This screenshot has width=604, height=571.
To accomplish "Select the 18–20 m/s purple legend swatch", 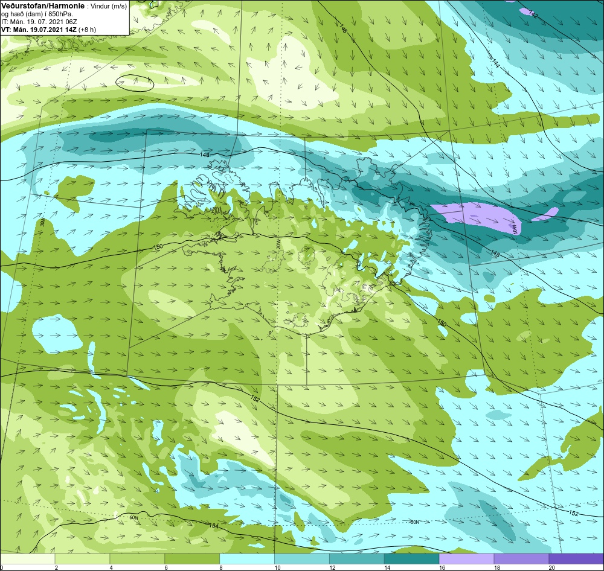I will pyautogui.click(x=522, y=559).
